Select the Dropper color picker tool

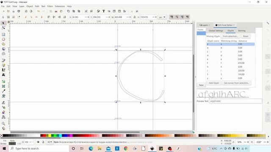(3, 91)
